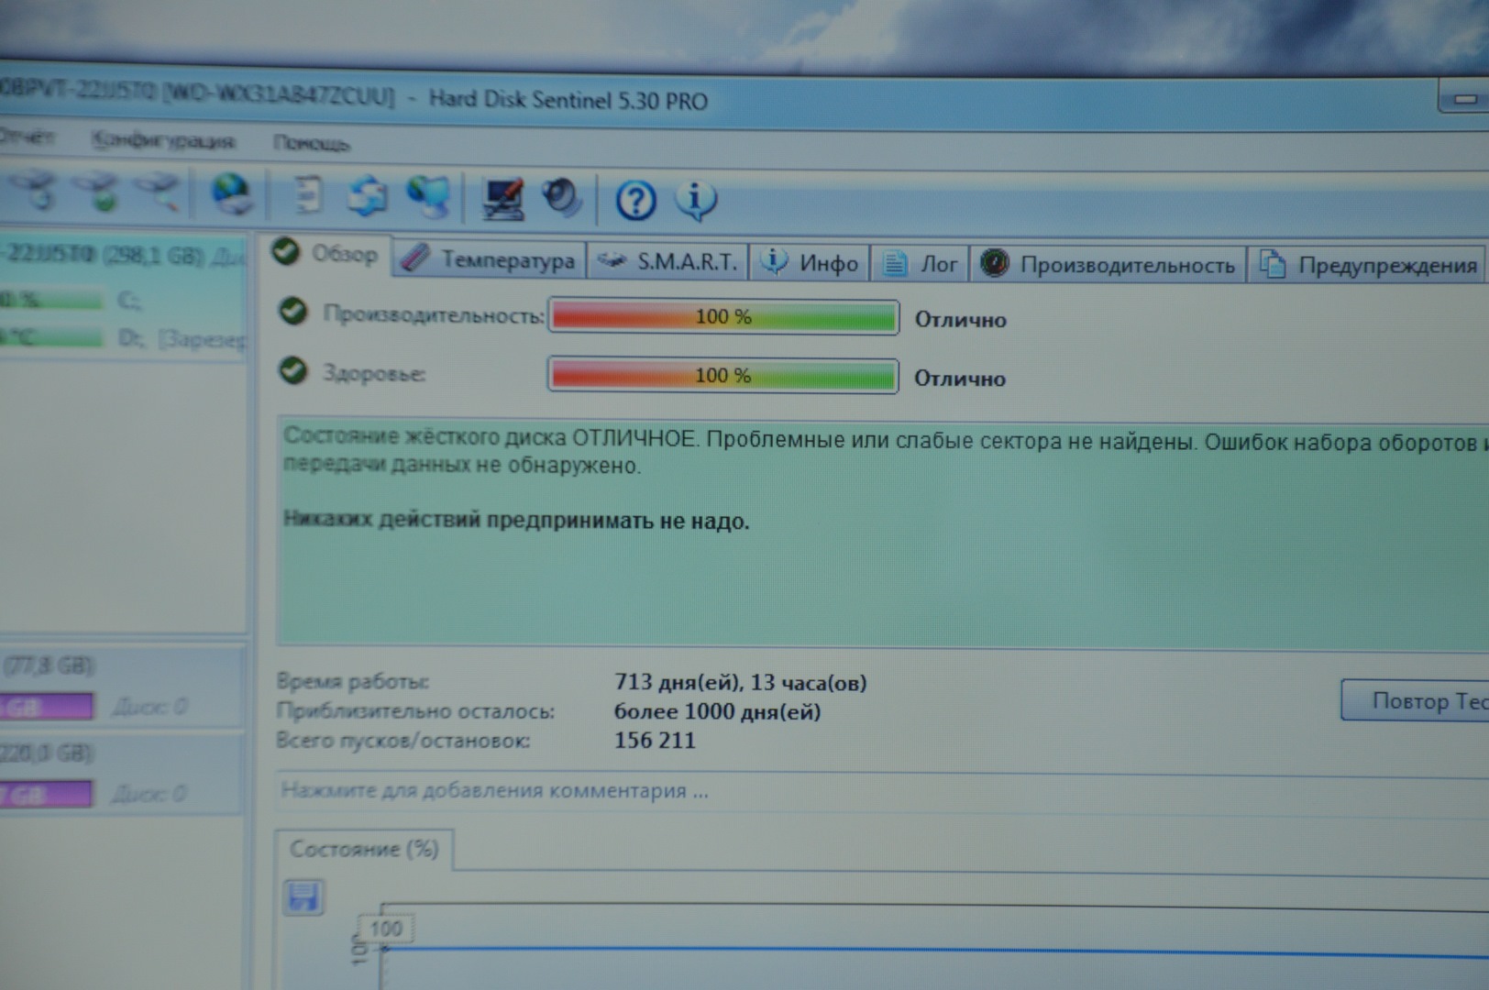Click the start/stop count 156 211
The height and width of the screenshot is (990, 1489).
(655, 741)
